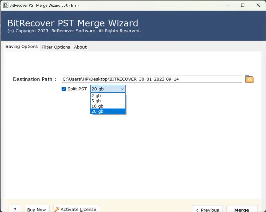Collapse the split size dropdown arrow
The image size is (266, 212).
click(x=123, y=89)
